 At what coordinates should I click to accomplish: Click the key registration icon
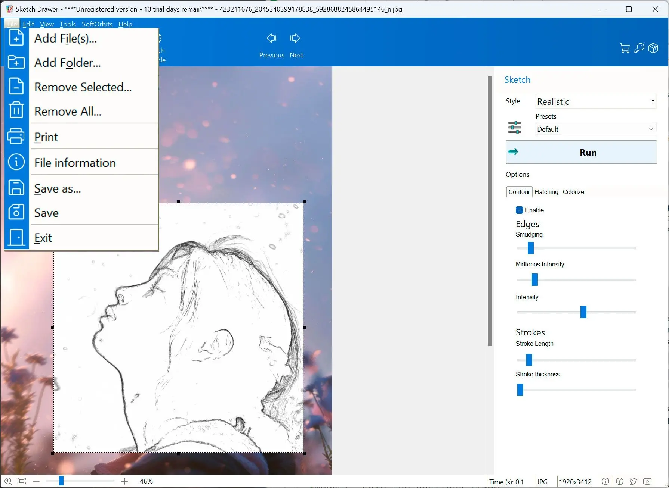[639, 48]
